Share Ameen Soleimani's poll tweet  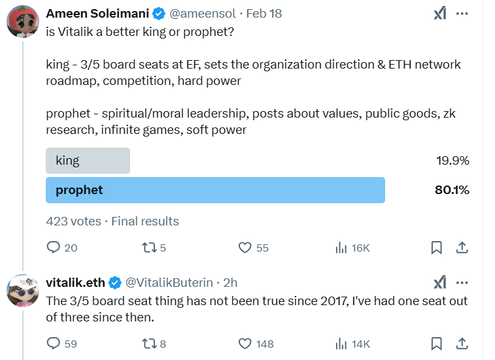(x=462, y=248)
